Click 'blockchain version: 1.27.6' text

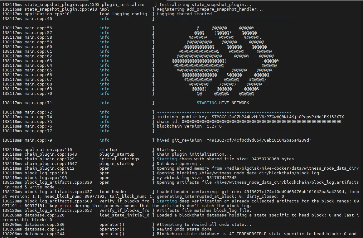[x=189, y=126]
